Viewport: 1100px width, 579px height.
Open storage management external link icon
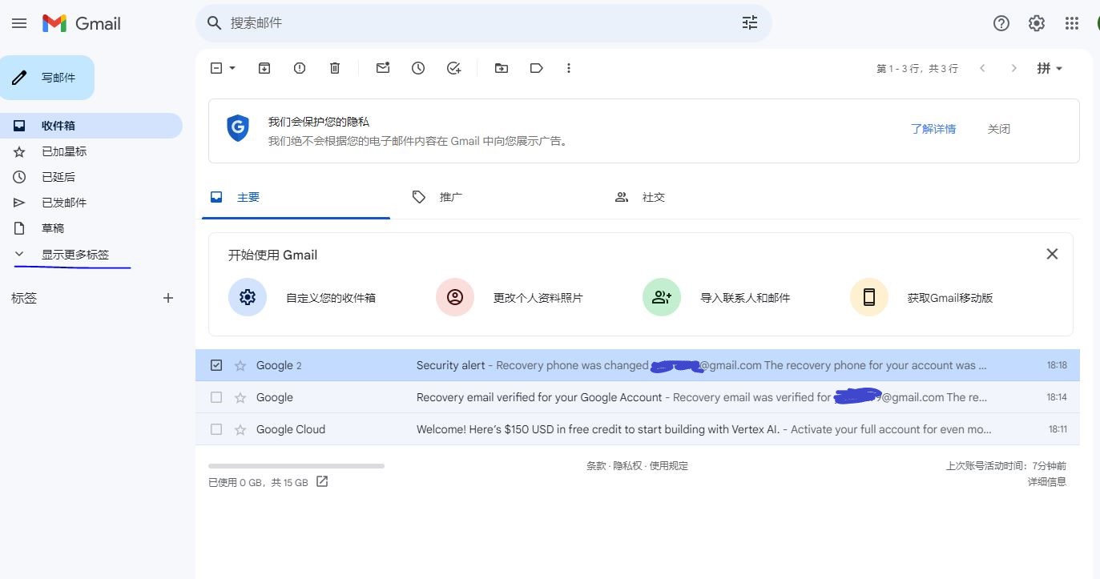(x=322, y=481)
